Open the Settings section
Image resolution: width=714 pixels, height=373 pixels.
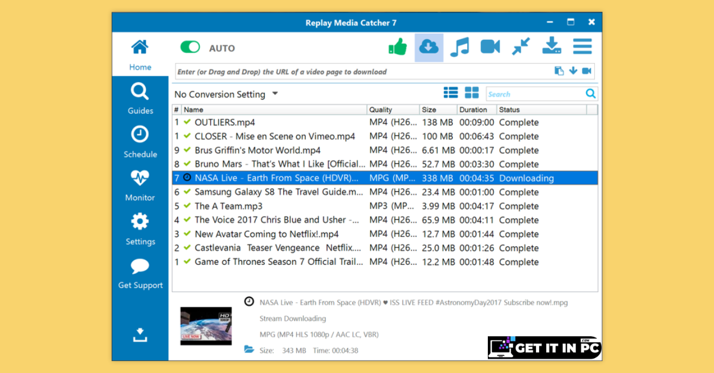(x=140, y=229)
